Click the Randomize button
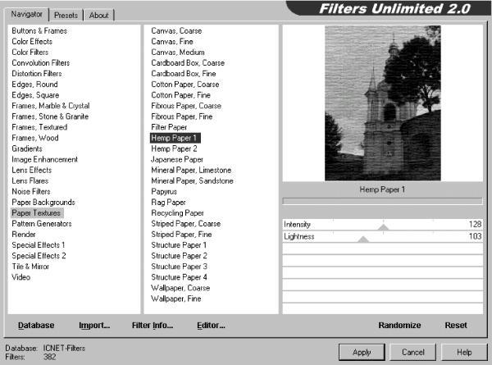 (399, 326)
